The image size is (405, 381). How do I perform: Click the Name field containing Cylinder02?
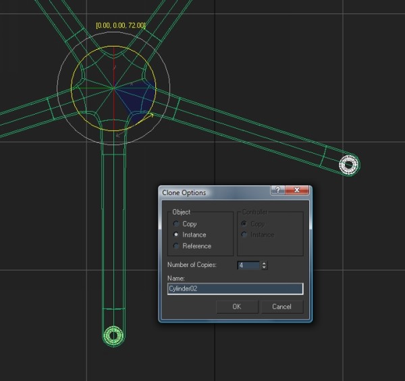coord(236,289)
